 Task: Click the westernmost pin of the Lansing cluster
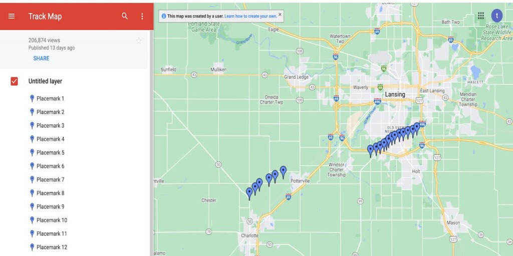370,151
